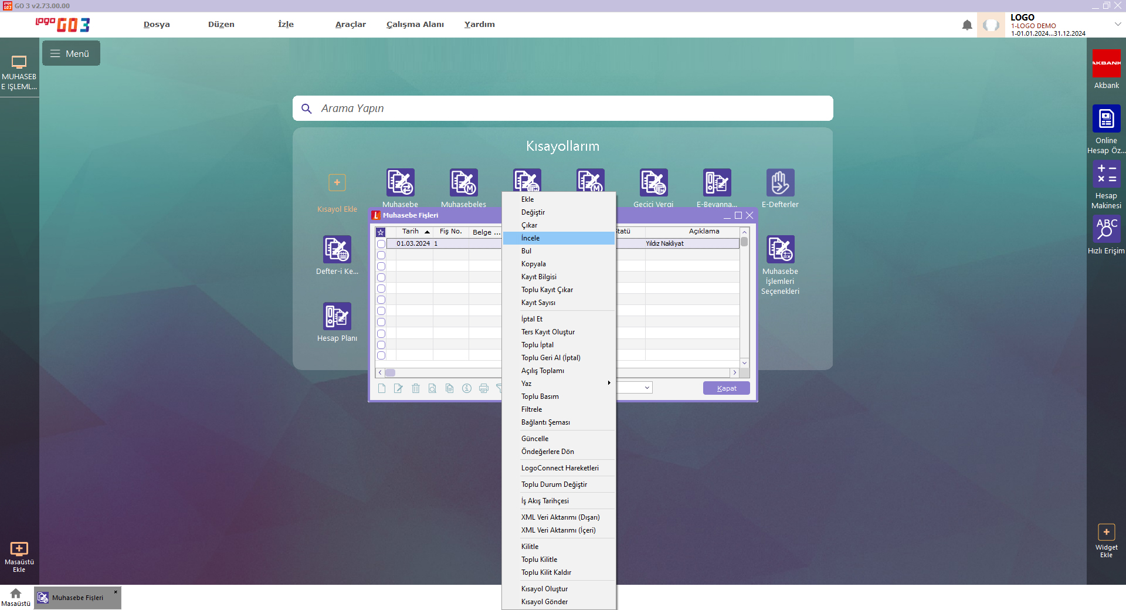Click the delete (trash) icon in Muhasebe Fişleri toolbar

(416, 388)
